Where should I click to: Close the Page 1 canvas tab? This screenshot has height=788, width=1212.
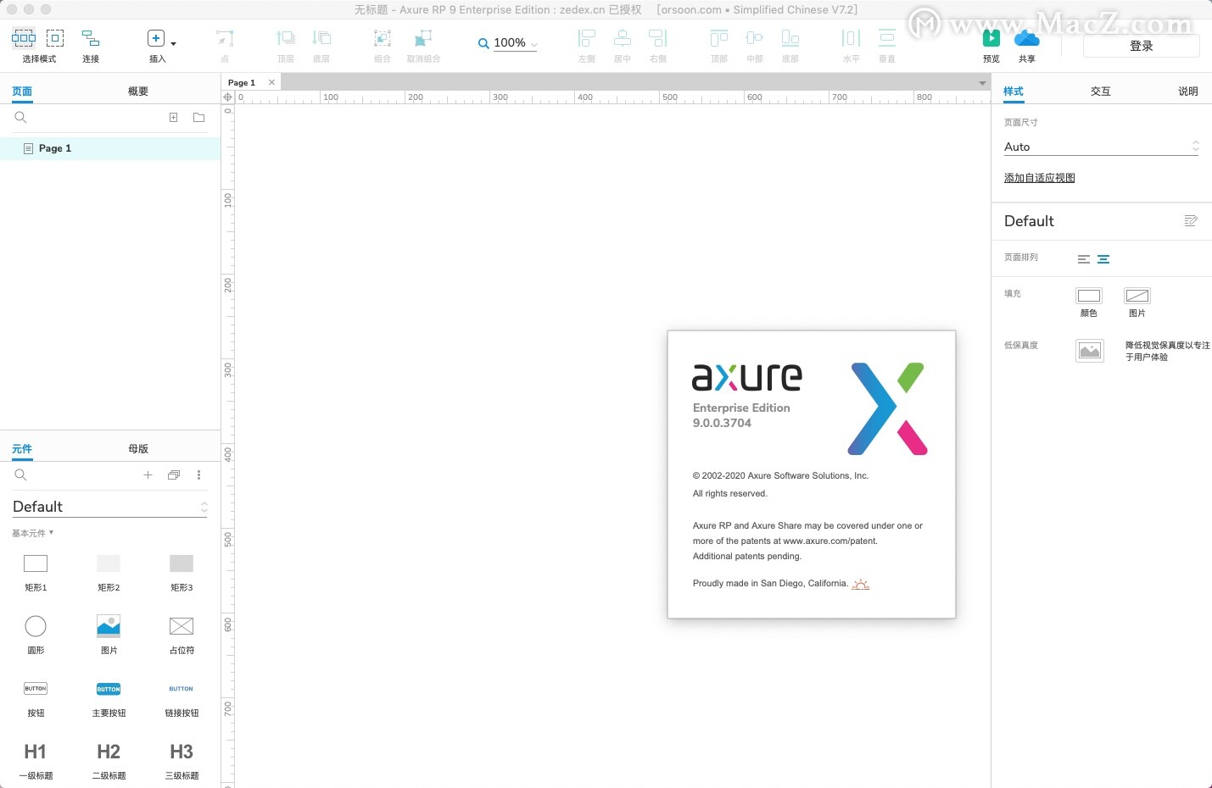pos(271,82)
